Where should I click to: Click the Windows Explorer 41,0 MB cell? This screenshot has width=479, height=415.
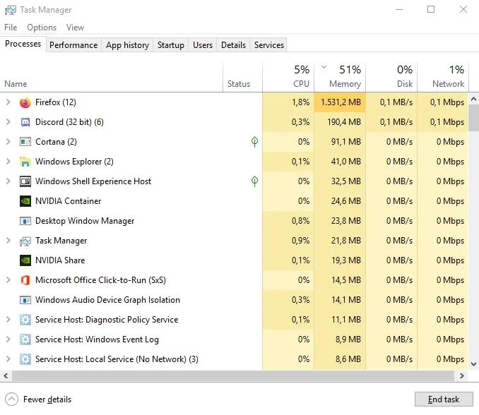[340, 162]
